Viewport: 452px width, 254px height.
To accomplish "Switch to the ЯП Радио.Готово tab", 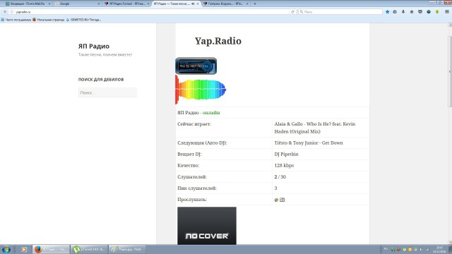I will (x=126, y=4).
